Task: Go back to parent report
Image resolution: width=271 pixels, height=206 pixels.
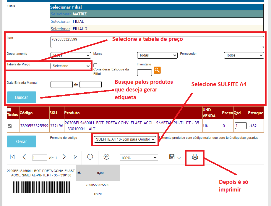Action: [106, 157]
